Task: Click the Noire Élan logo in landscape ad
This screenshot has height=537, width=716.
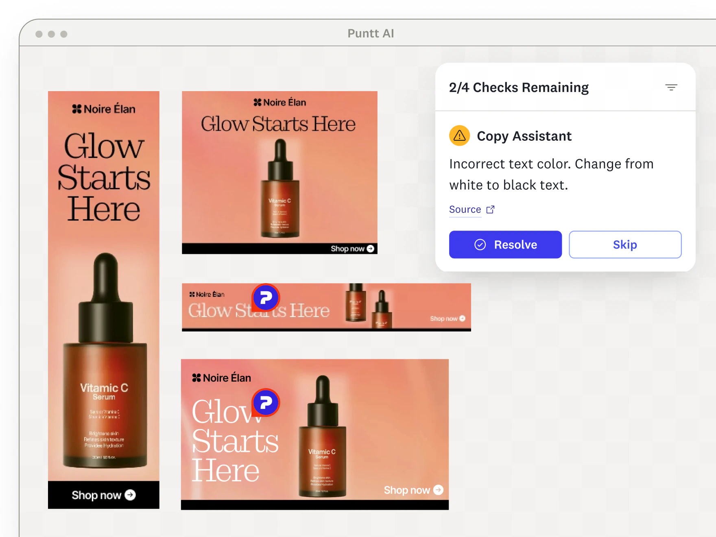Action: (x=221, y=378)
